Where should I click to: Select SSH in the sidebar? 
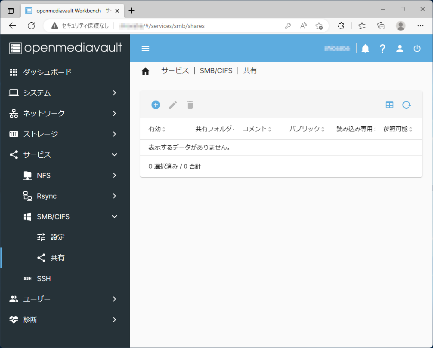tap(44, 278)
